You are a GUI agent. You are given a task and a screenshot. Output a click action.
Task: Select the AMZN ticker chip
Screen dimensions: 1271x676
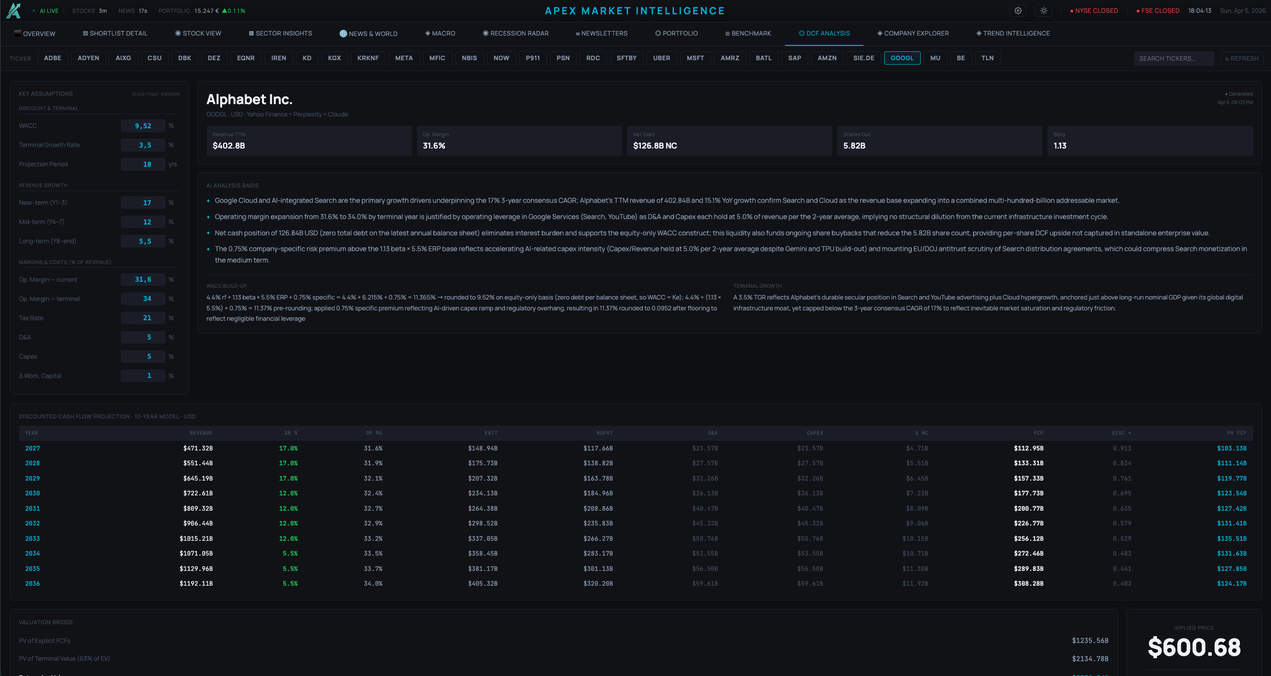coord(827,58)
